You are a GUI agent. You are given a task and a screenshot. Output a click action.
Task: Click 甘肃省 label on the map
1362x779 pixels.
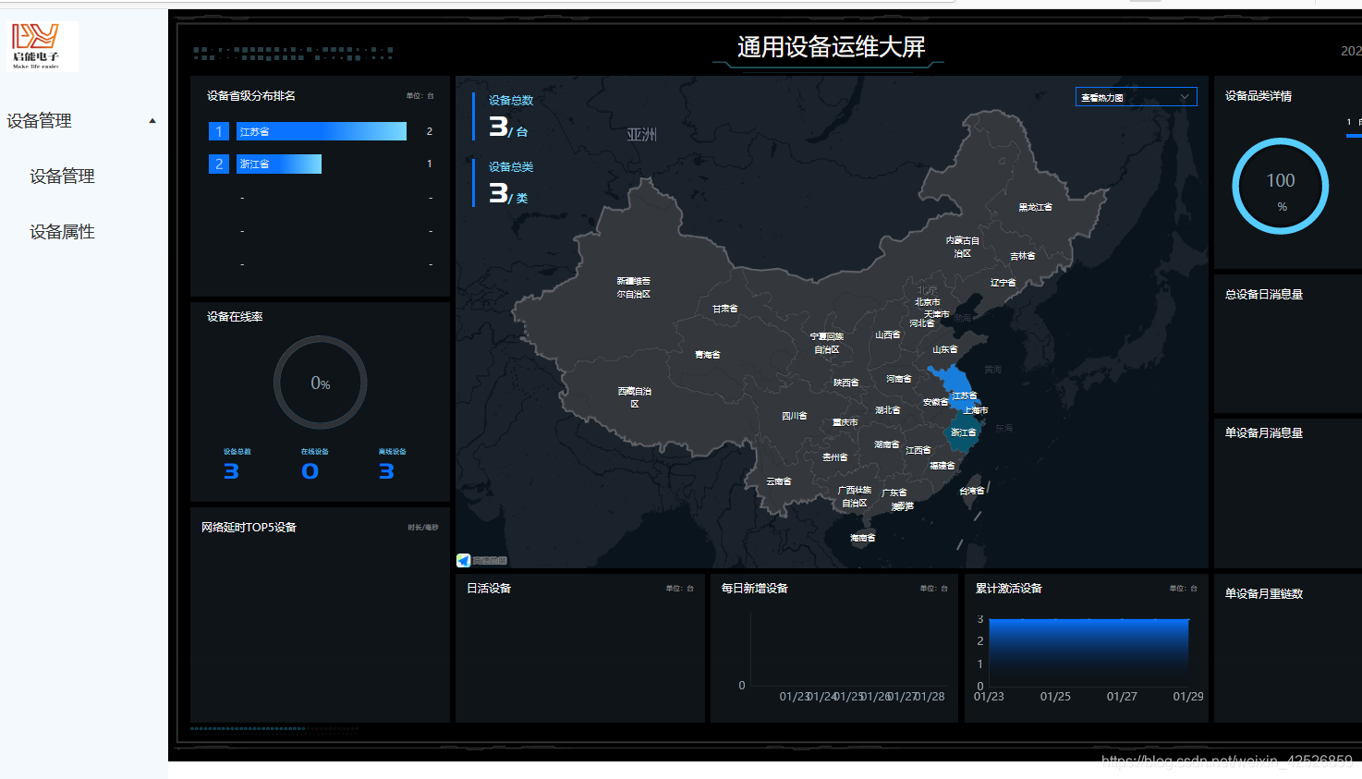click(x=725, y=309)
